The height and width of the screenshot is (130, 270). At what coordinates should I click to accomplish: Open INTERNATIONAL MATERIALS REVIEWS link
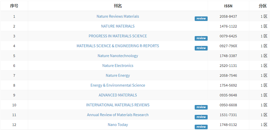pyautogui.click(x=118, y=105)
